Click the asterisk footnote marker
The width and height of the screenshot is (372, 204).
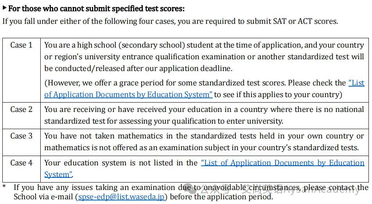[x=4, y=186]
